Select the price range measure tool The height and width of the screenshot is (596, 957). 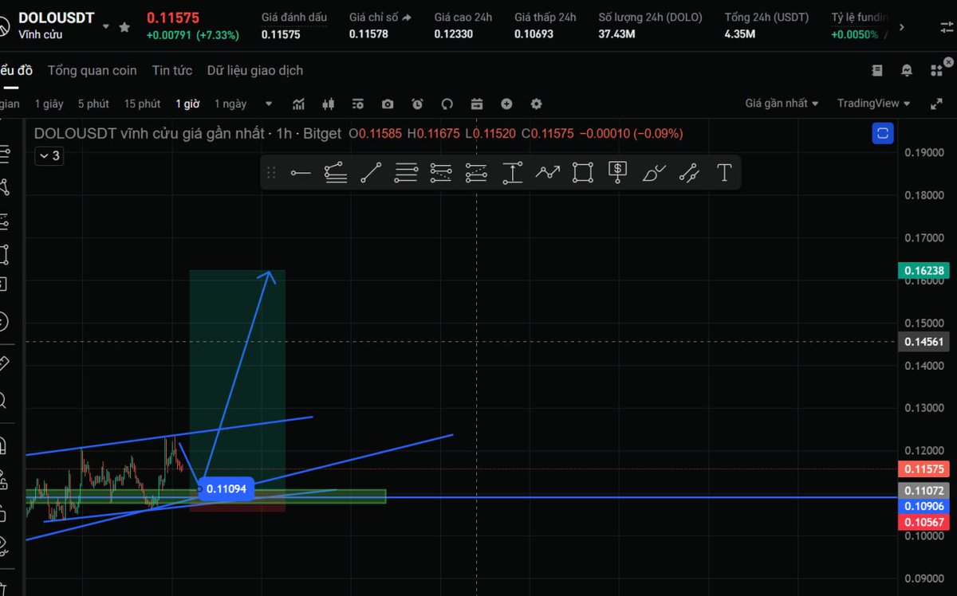(x=512, y=173)
